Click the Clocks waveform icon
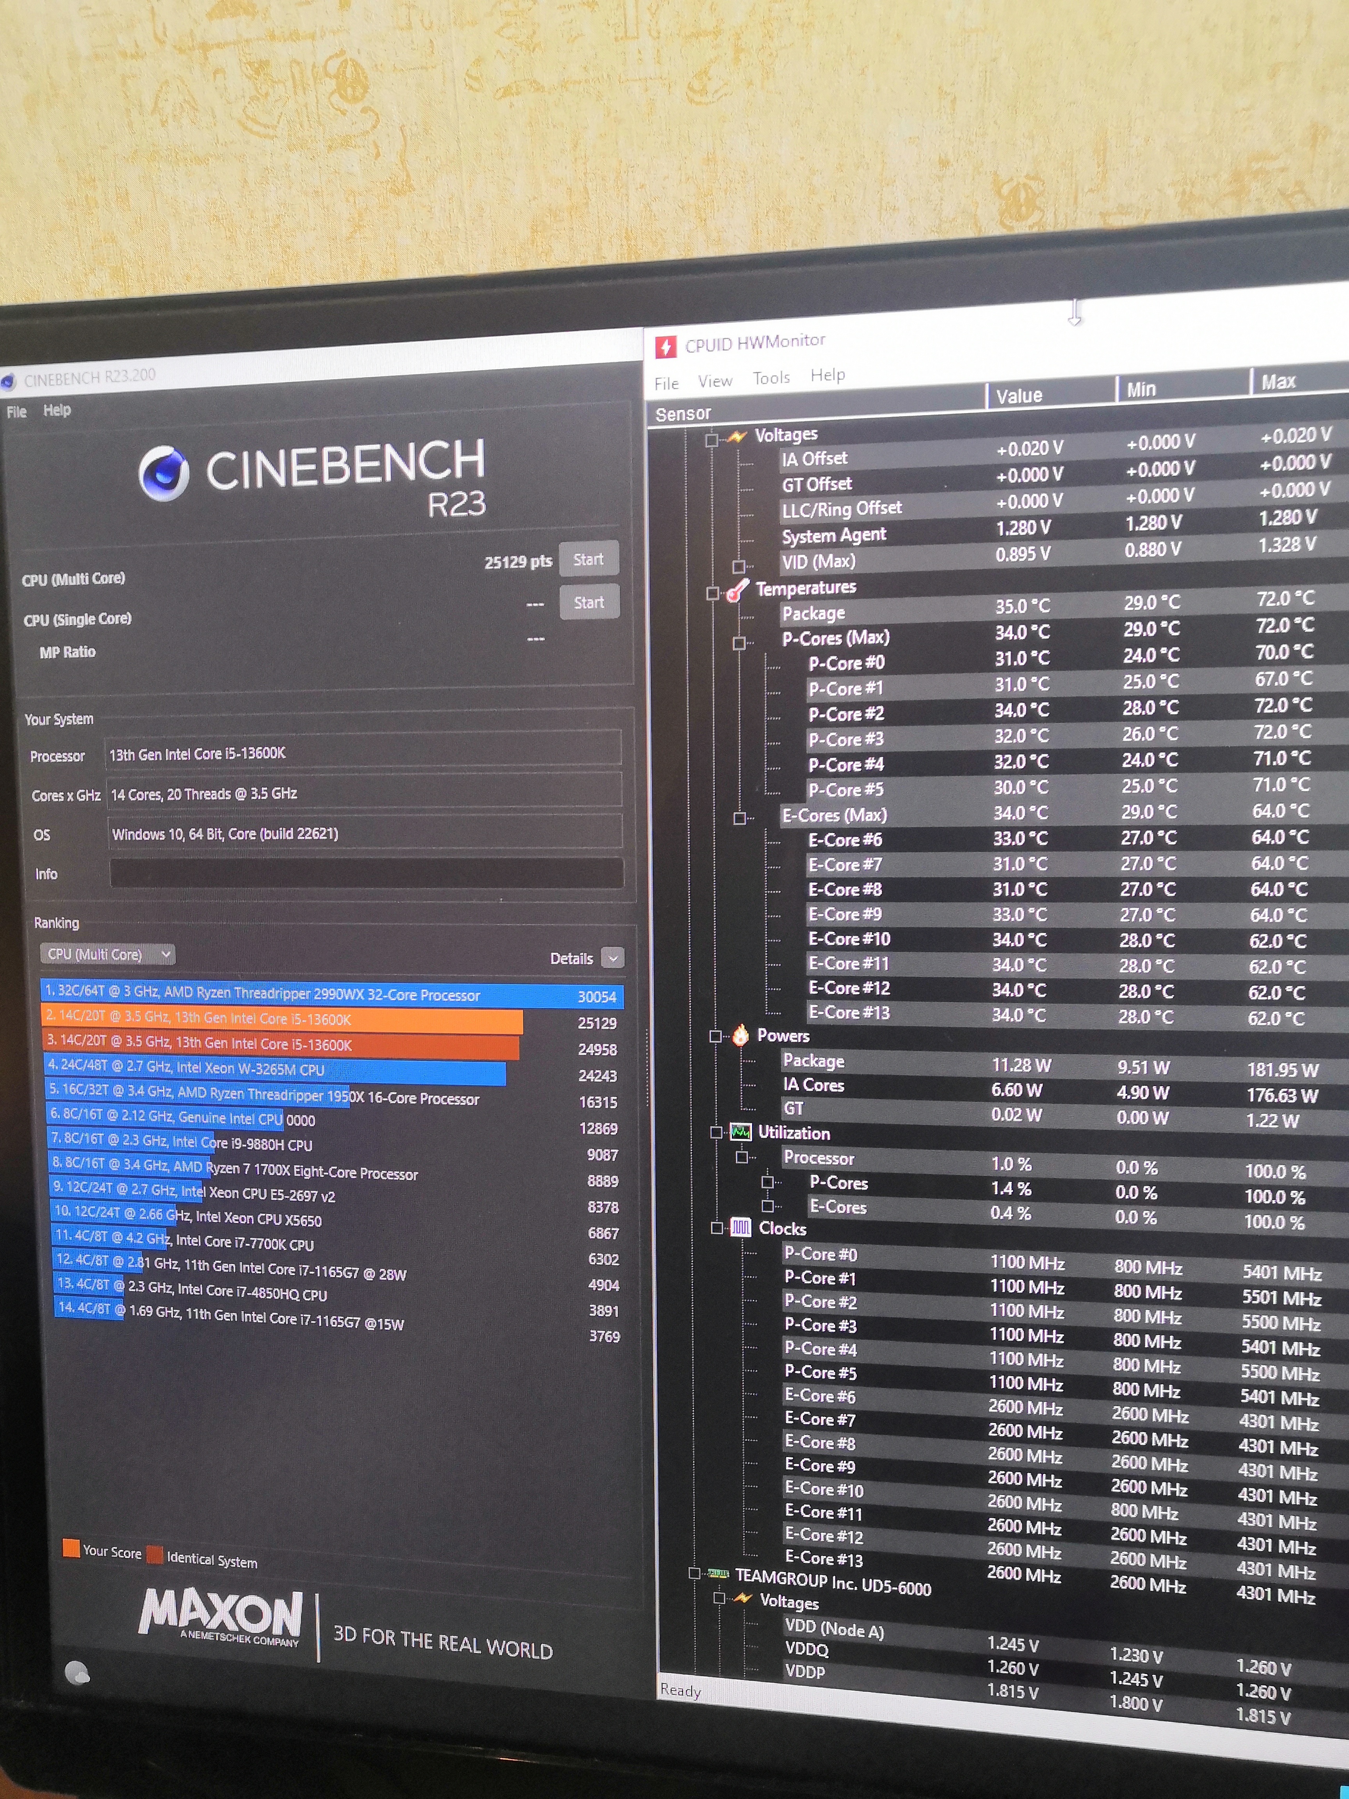This screenshot has height=1799, width=1349. [x=741, y=1227]
